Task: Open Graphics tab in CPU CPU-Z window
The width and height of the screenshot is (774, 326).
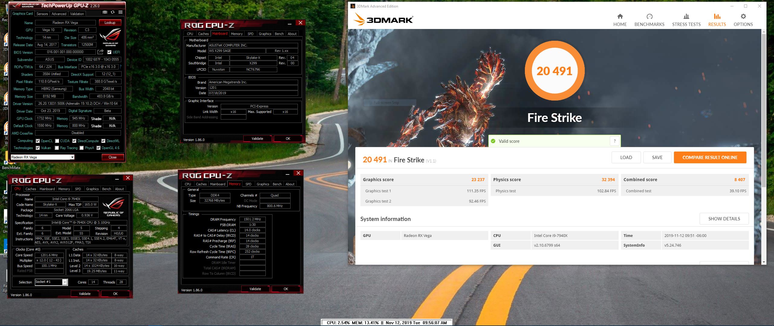Action: [x=93, y=189]
